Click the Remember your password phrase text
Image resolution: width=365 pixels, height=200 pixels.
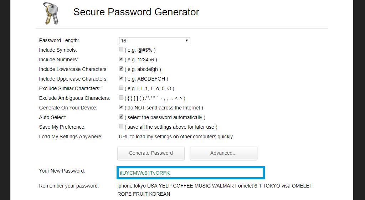(x=215, y=190)
